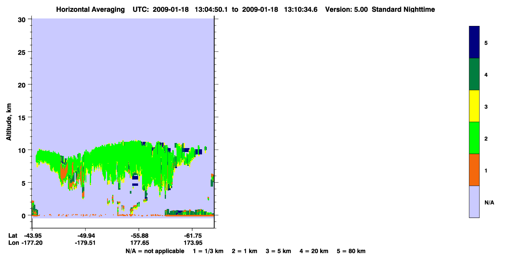The image size is (510, 262).
Task: Click the lavender N/A colorbar segment
Action: click(474, 202)
